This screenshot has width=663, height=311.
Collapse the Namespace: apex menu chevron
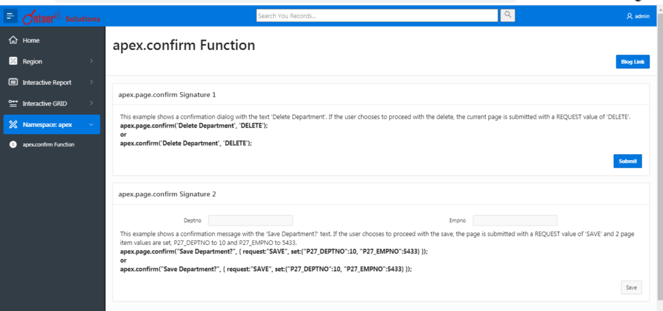(x=91, y=124)
